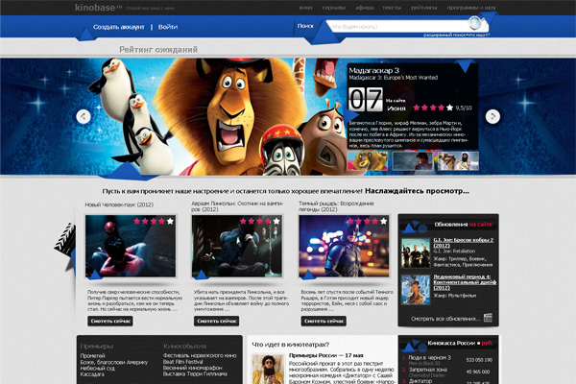Open Темный рыцарь poster image

click(344, 246)
